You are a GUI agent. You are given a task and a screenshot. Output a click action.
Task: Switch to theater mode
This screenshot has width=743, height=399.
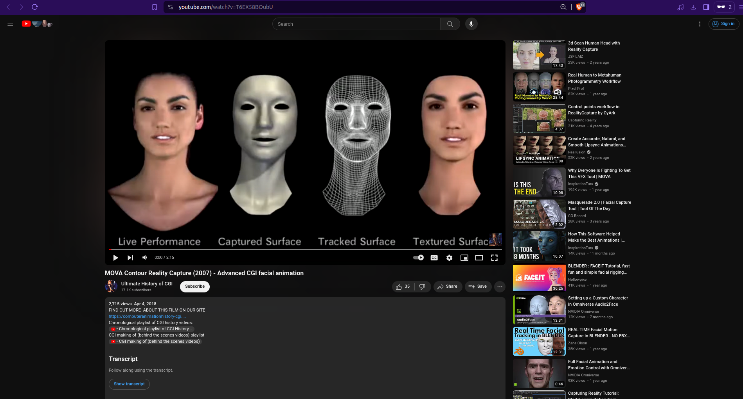click(x=479, y=258)
